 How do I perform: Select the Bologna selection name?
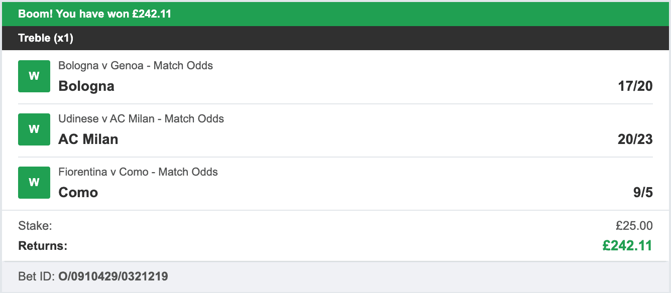pyautogui.click(x=86, y=86)
